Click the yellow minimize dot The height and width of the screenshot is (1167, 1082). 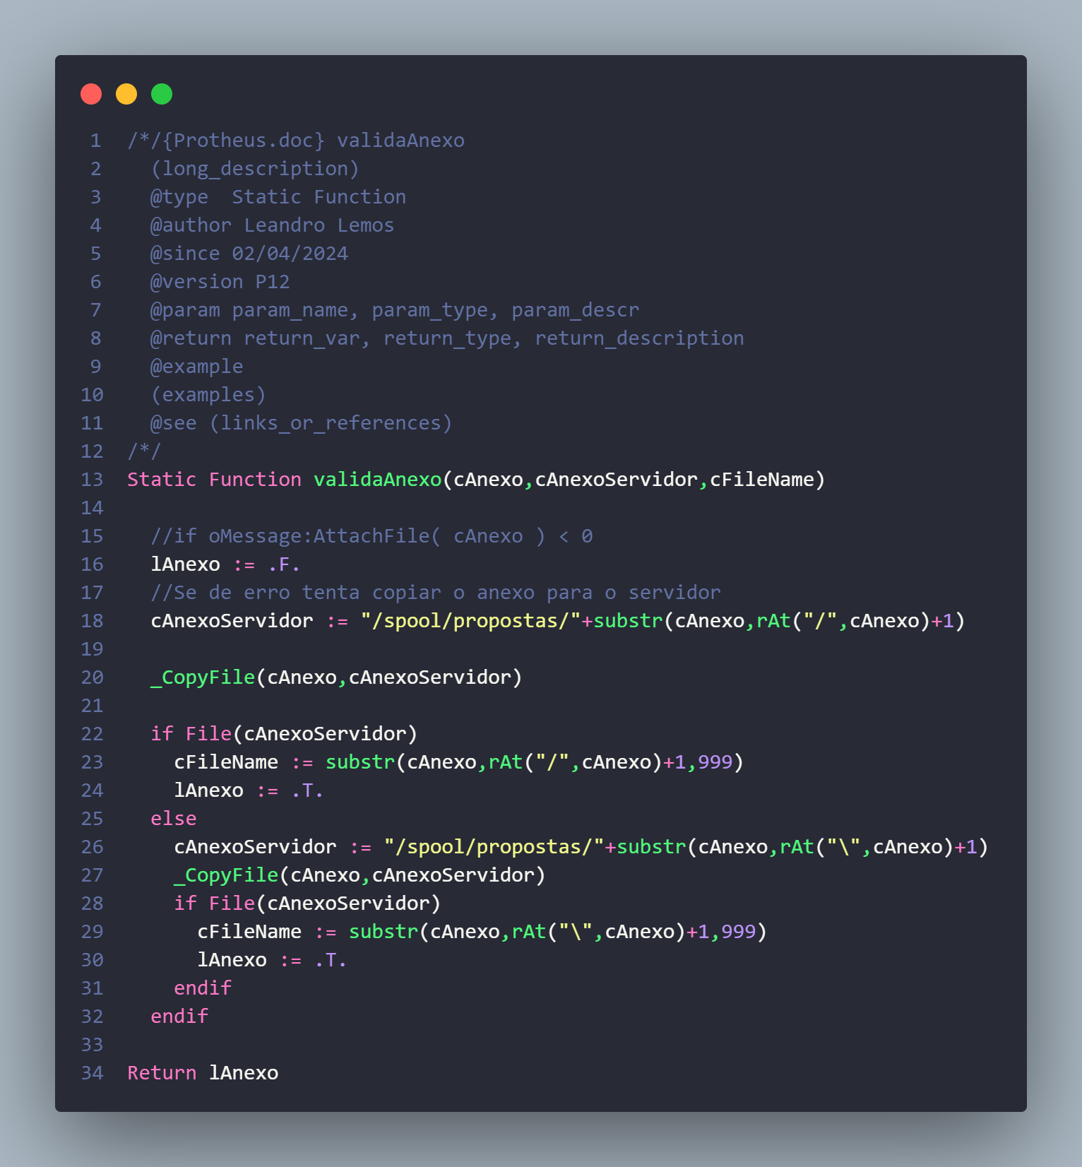click(x=126, y=94)
